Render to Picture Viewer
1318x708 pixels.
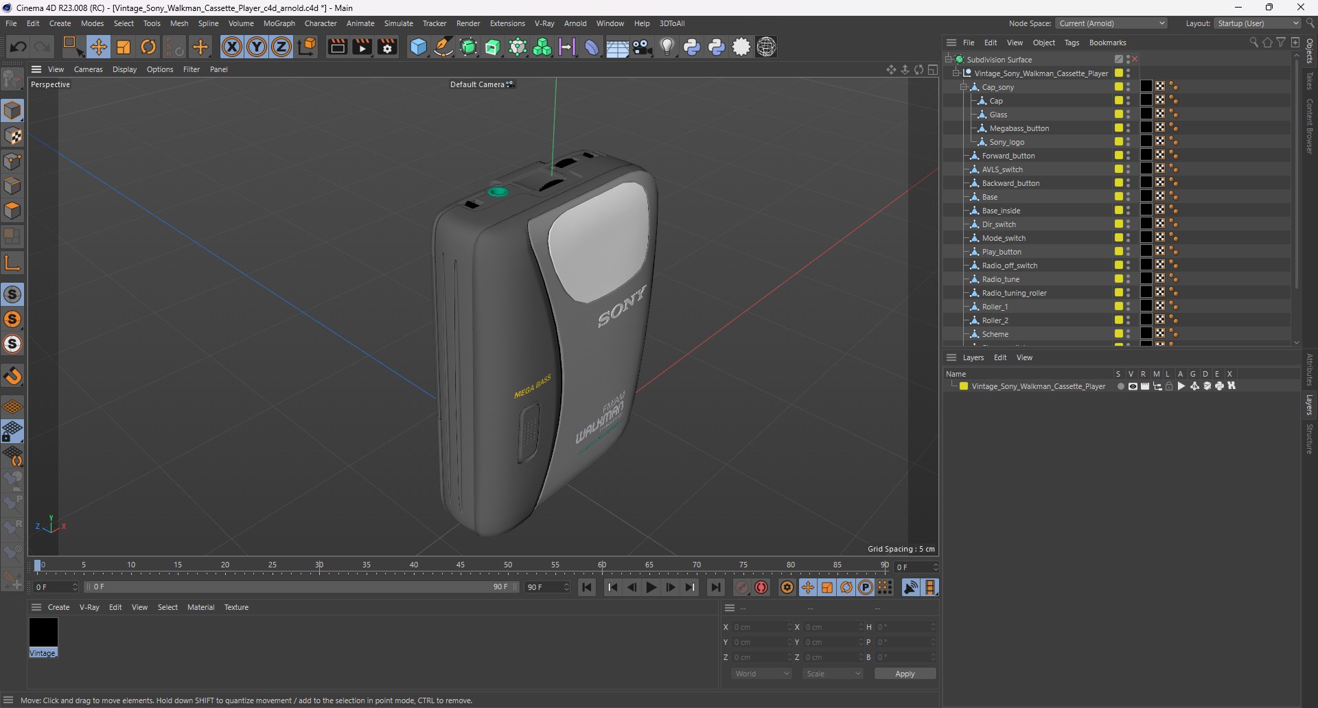(362, 47)
